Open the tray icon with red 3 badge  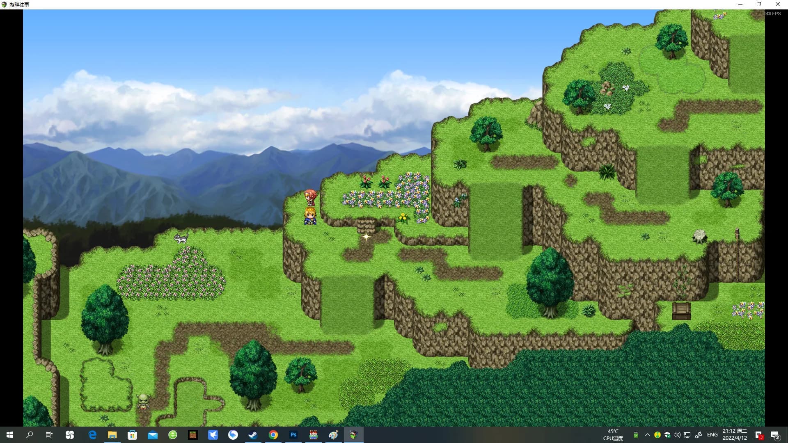758,435
